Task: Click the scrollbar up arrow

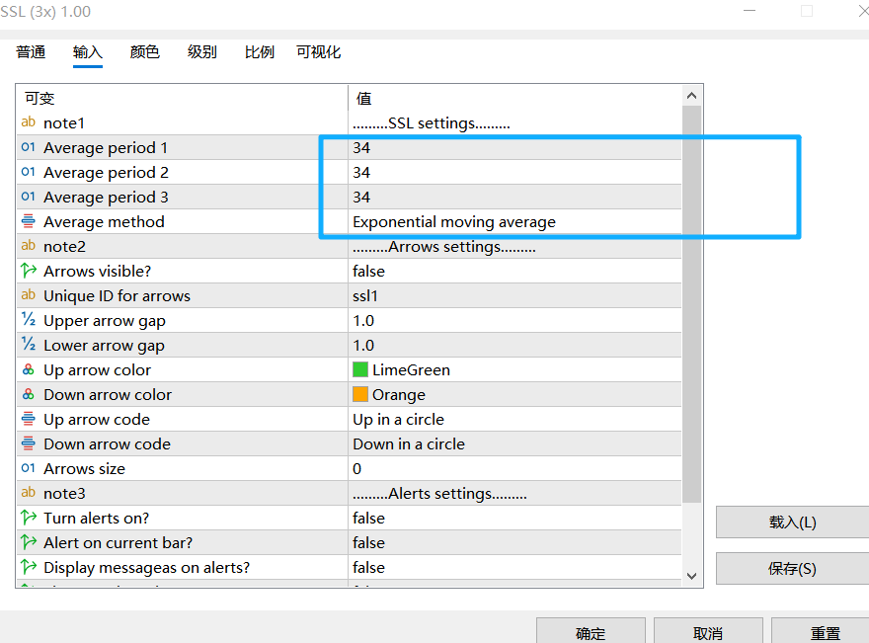Action: point(691,96)
